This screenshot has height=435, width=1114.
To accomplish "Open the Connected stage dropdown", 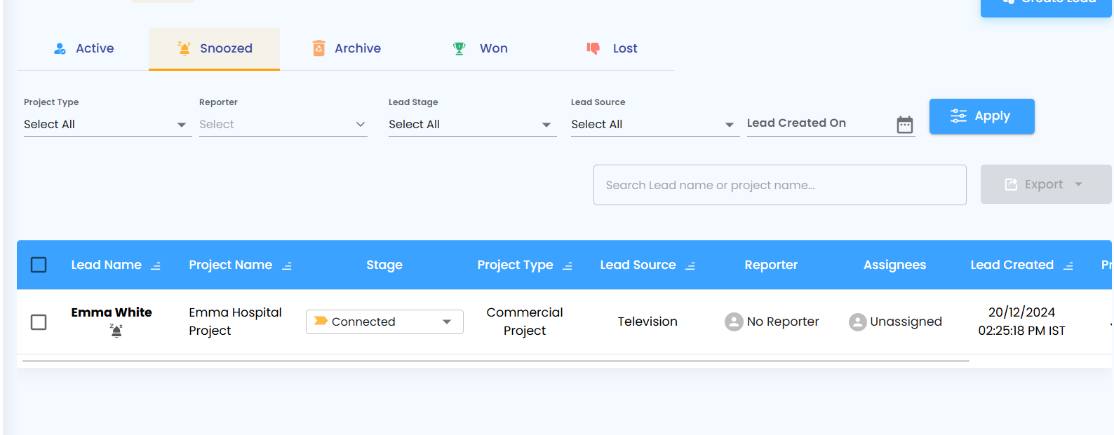I will point(384,322).
